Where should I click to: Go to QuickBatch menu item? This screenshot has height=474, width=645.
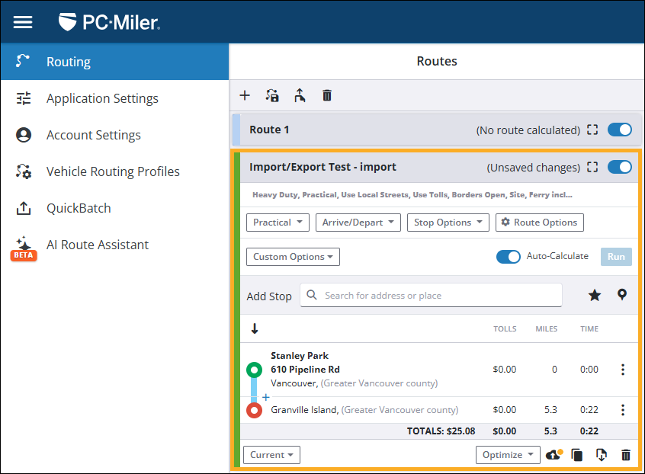(x=79, y=208)
